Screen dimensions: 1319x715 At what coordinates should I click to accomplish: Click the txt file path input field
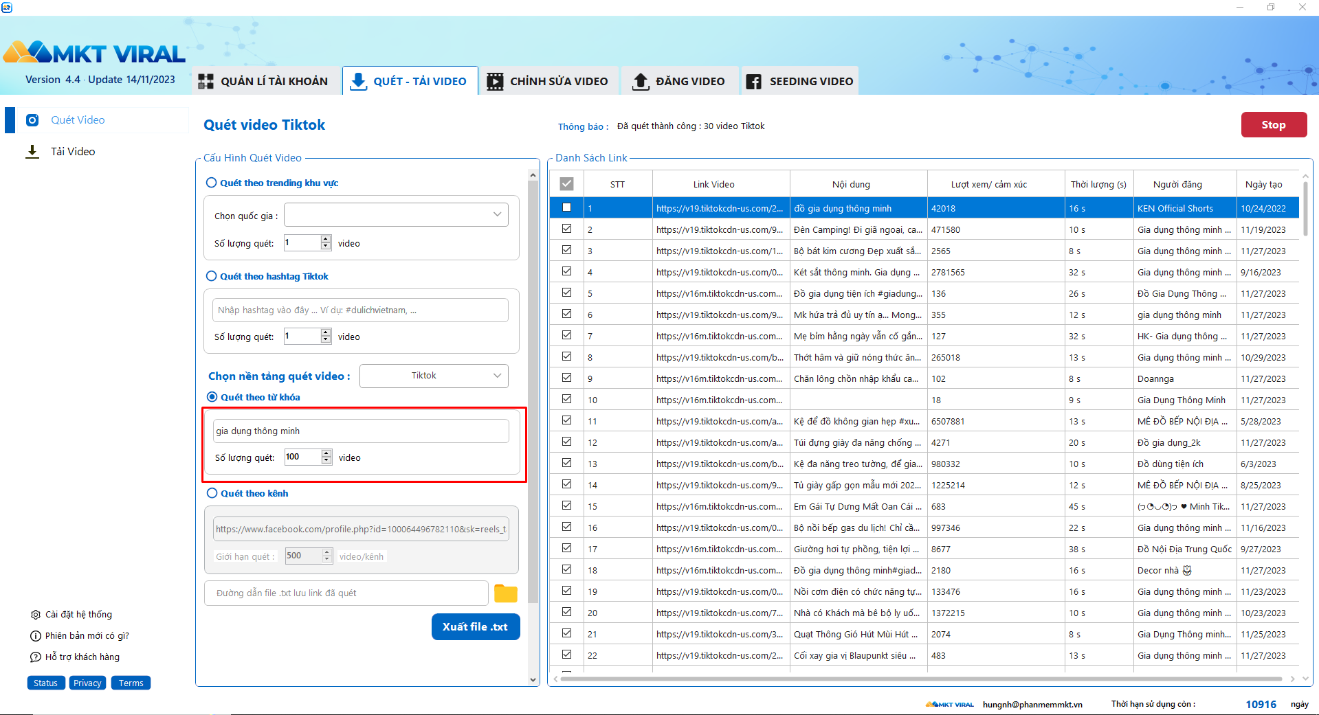346,593
